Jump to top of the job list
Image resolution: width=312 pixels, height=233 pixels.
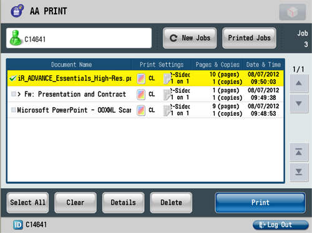(299, 152)
